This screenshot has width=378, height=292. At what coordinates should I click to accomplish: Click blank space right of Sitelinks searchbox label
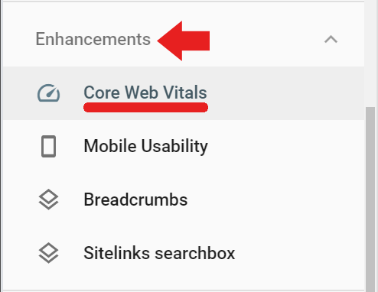(300, 253)
